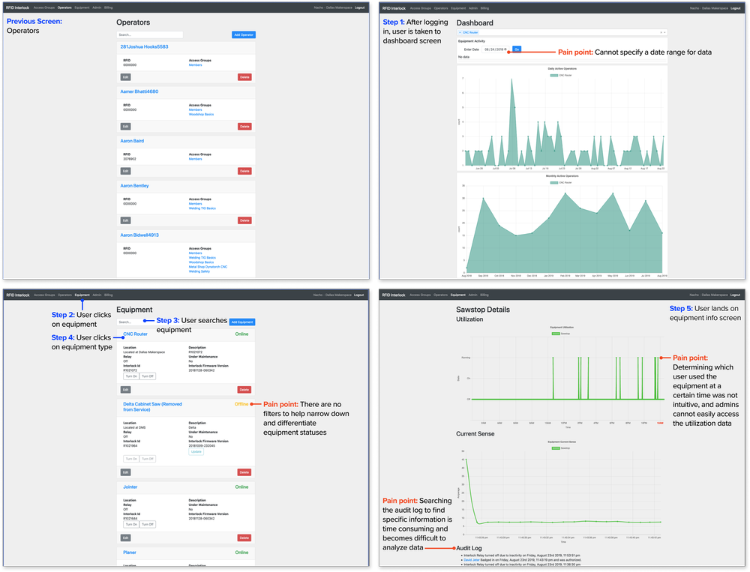750x572 pixels.
Task: Update firmware on the Delta Cabinet Saw
Action: click(x=196, y=451)
